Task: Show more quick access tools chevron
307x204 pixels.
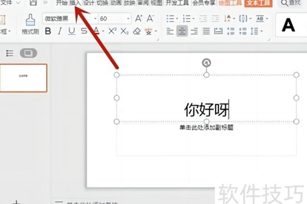Action: 45,3
